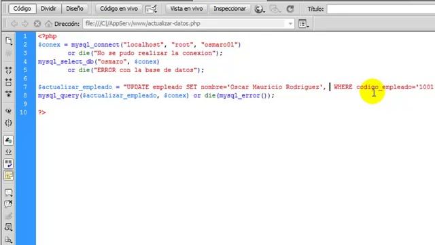This screenshot has width=435, height=245.
Task: Click the select parent tag icon
Action: 9,111
